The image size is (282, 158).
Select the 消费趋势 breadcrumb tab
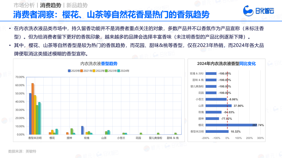coord(51,5)
